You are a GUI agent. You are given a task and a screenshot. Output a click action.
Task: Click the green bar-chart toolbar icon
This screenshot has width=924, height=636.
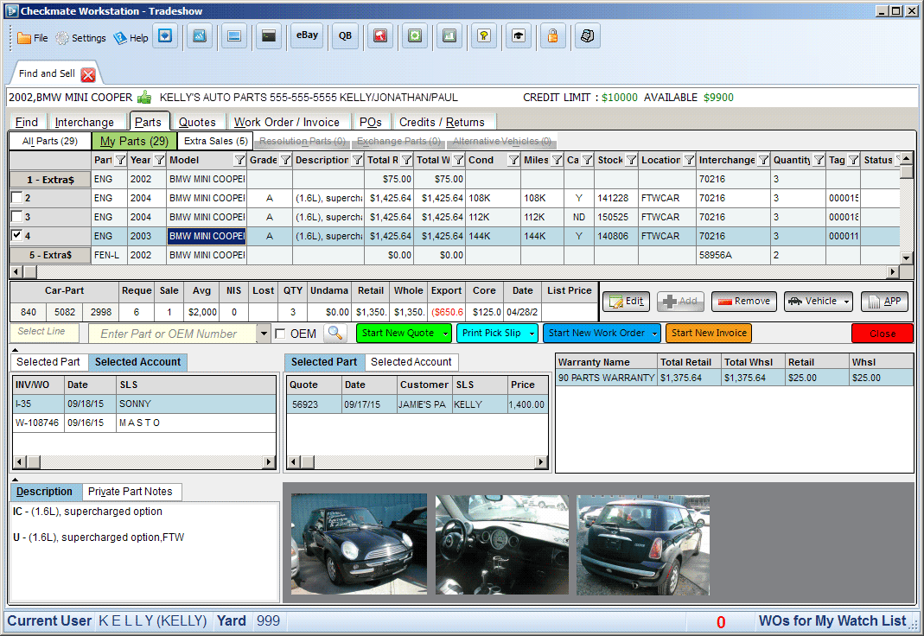[449, 36]
